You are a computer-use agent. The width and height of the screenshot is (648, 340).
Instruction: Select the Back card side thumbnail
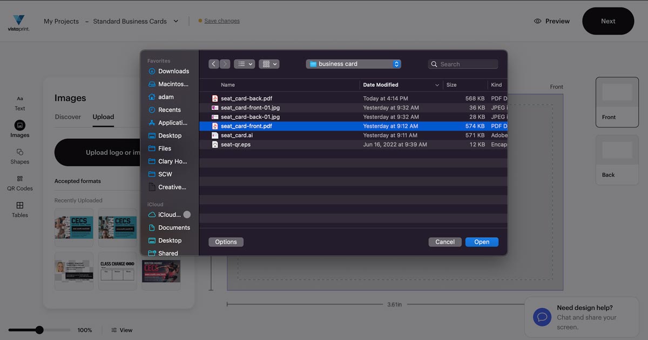(617, 160)
